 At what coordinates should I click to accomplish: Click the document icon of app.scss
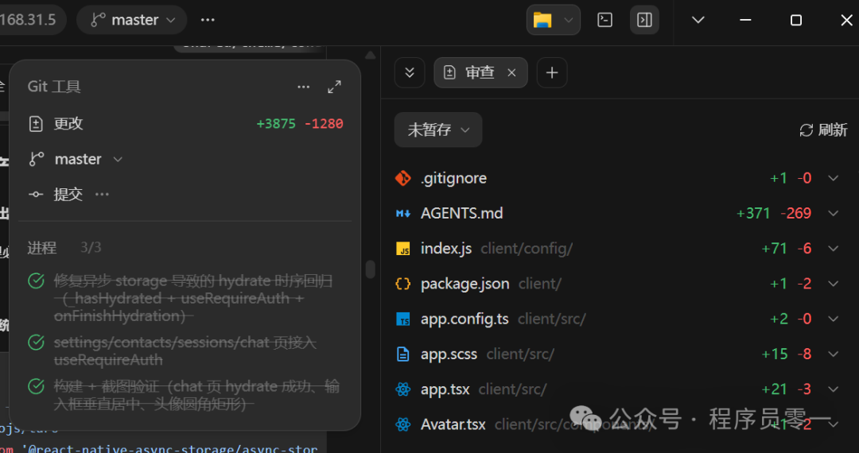(403, 354)
